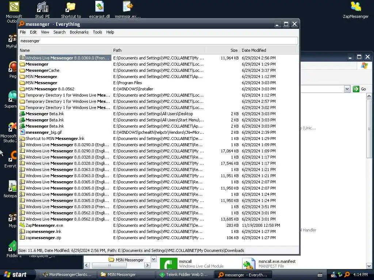Viewport: 374px width, 280px height.
Task: Click the Go button in the background window
Action: [359, 89]
